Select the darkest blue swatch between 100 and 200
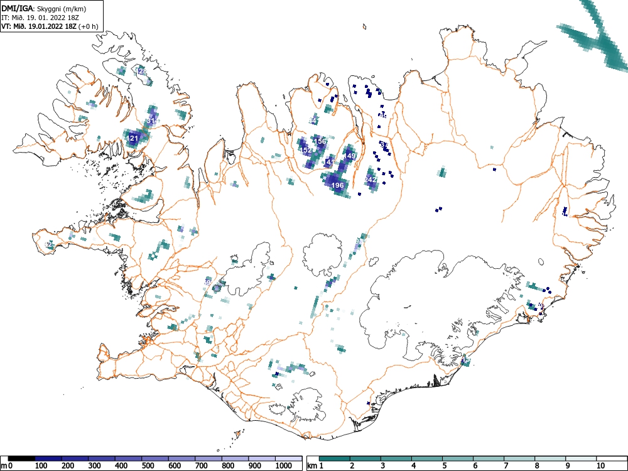The width and height of the screenshot is (628, 471). [48, 458]
